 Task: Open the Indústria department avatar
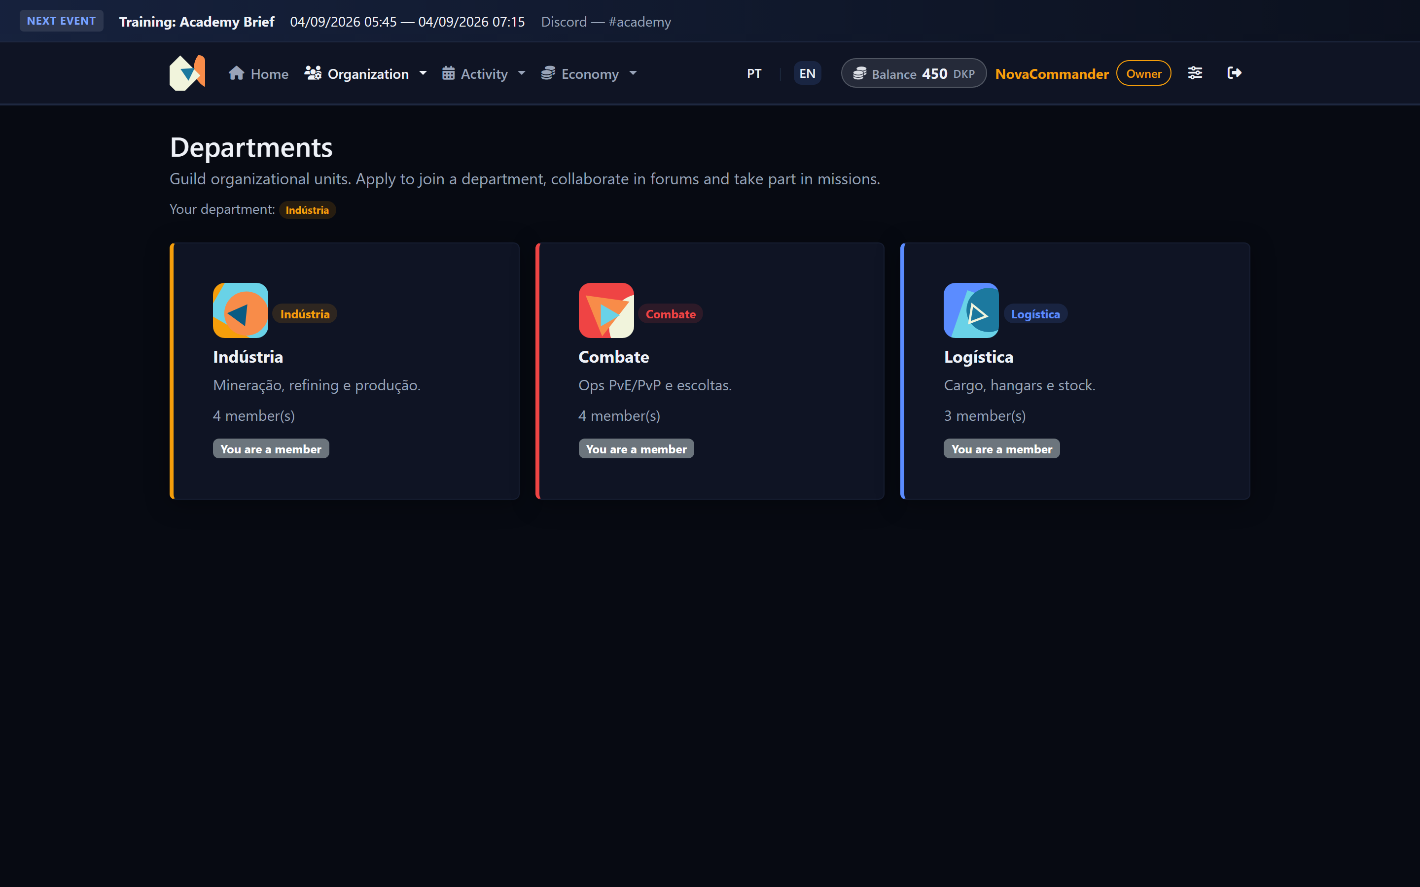241,310
